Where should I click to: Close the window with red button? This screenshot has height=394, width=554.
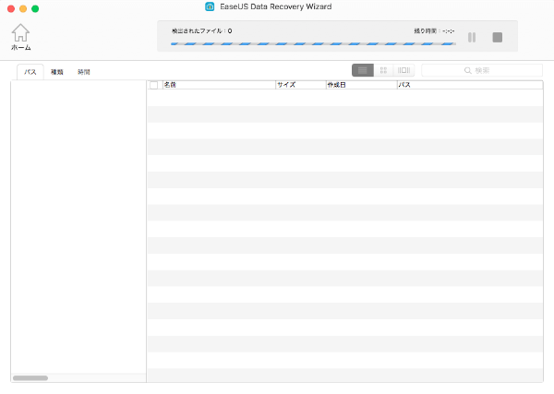(x=11, y=9)
